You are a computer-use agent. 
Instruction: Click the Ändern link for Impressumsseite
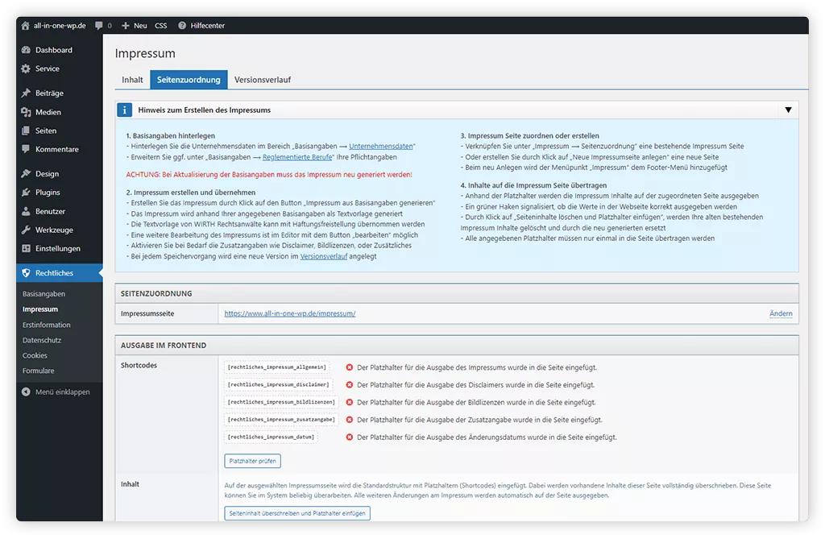(x=781, y=313)
